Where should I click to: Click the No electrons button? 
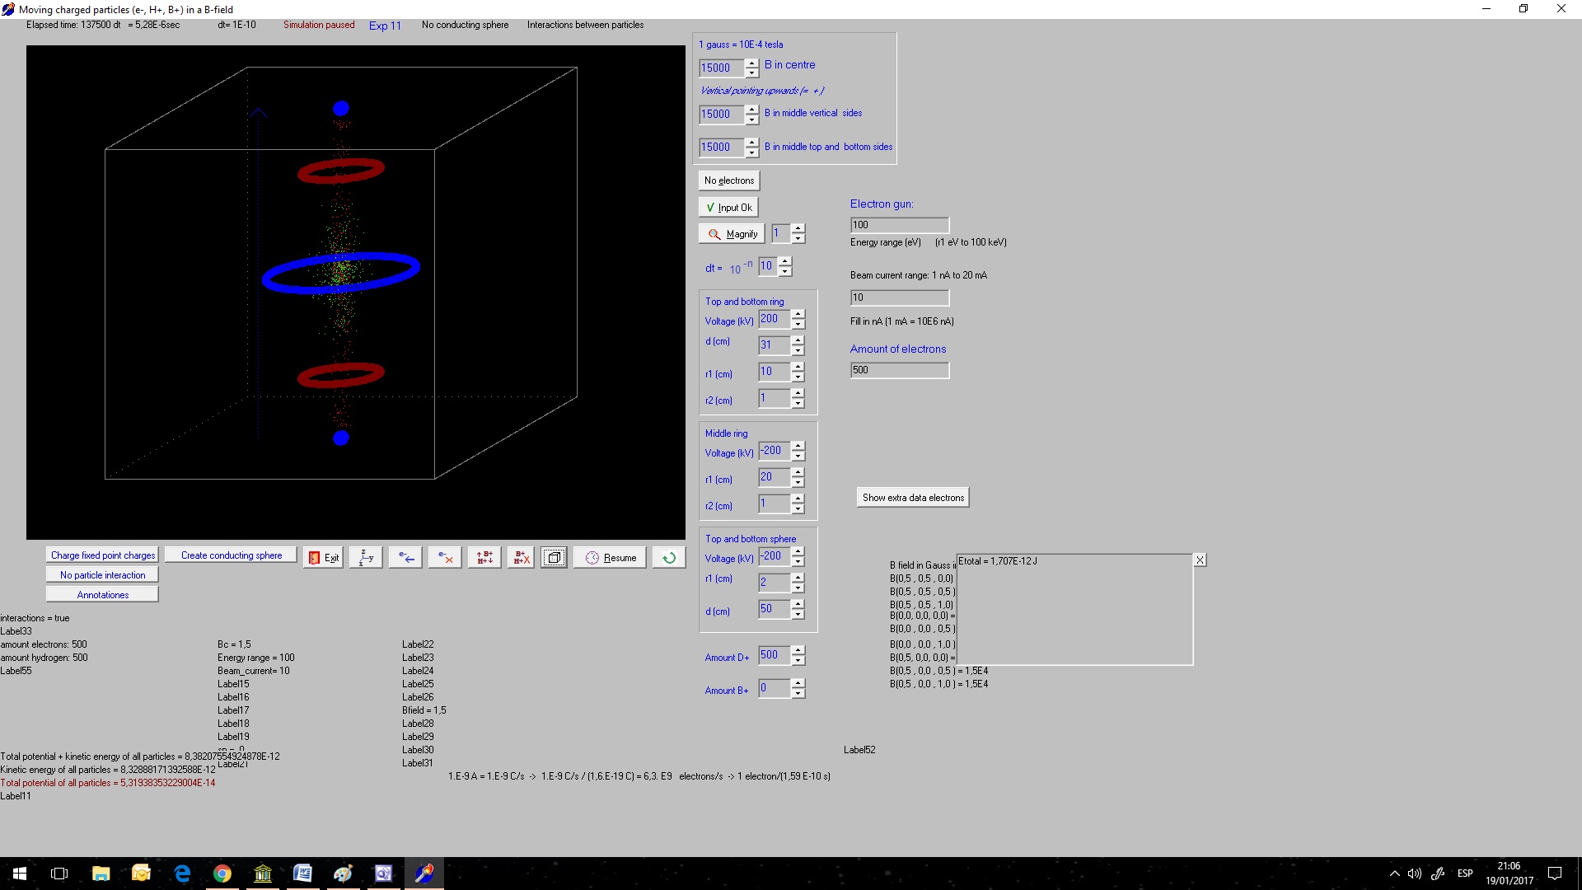pos(728,180)
